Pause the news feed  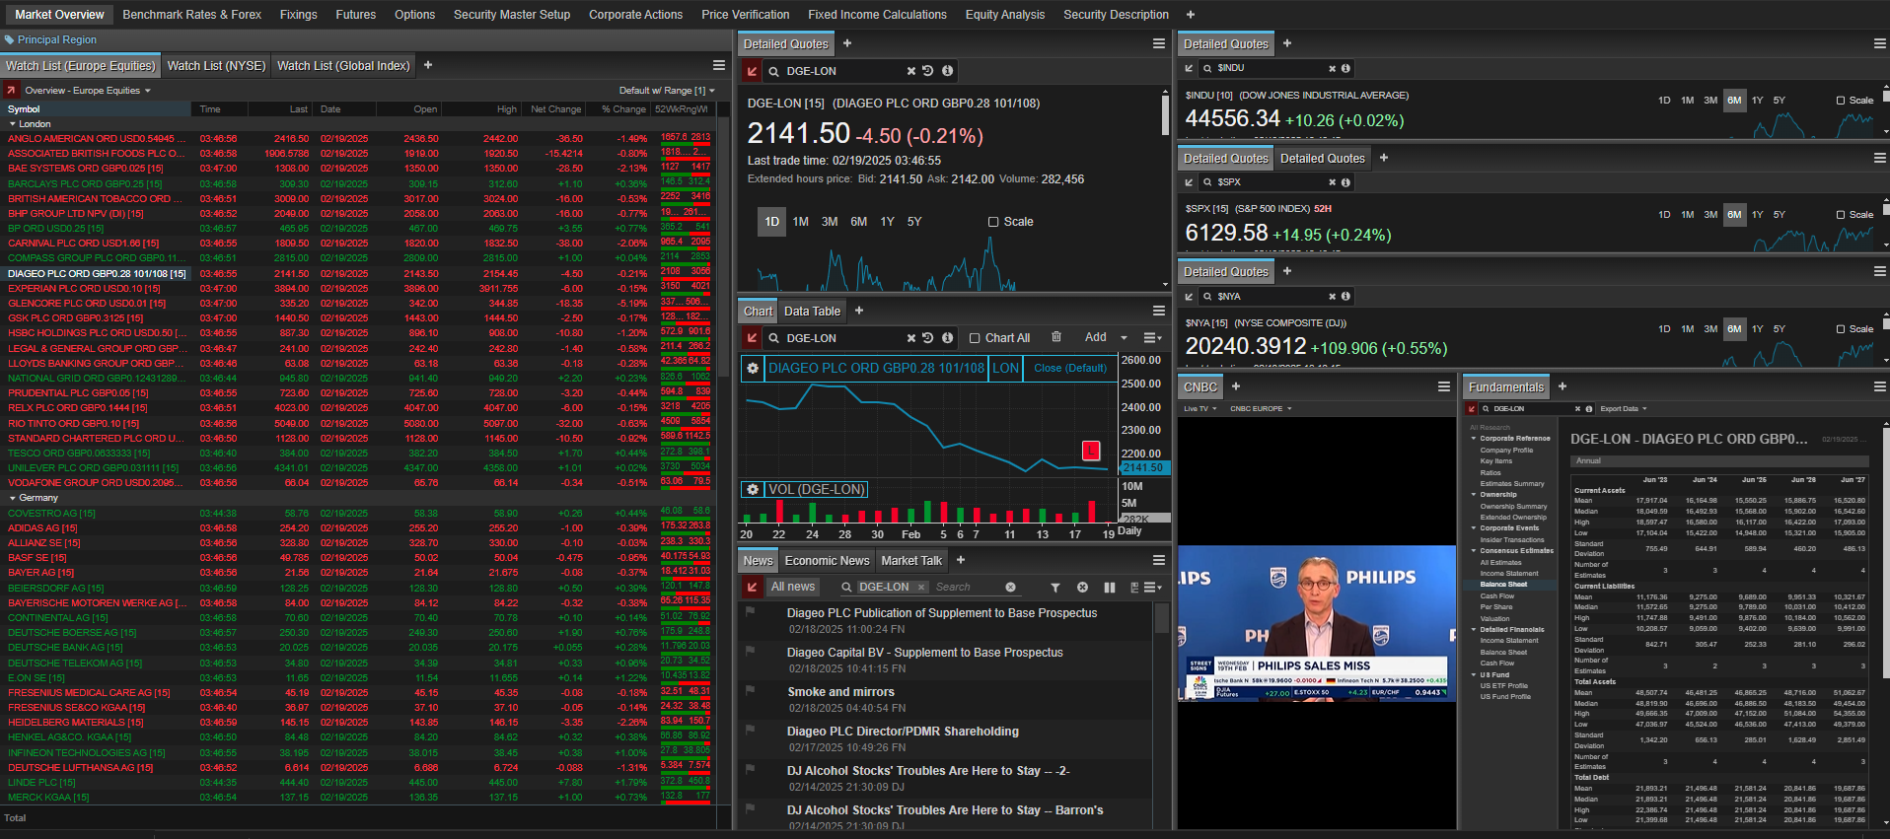tap(1109, 588)
